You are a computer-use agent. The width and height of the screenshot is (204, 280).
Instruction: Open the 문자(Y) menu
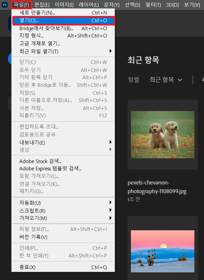click(x=112, y=5)
